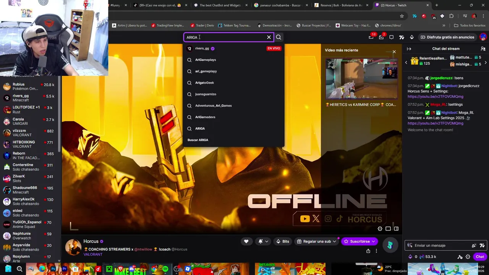Open Windows taskbar search icon

click(x=19, y=269)
